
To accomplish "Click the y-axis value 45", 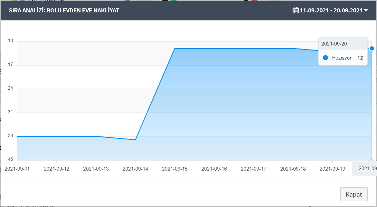I will (11, 159).
